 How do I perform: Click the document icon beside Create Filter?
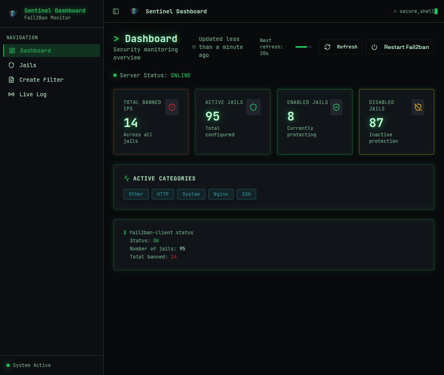(11, 80)
